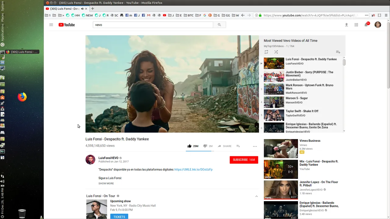Open Mix - Luis Fonsi Despacito thumbnail
The width and height of the screenshot is (390, 219).
pyautogui.click(x=281, y=169)
